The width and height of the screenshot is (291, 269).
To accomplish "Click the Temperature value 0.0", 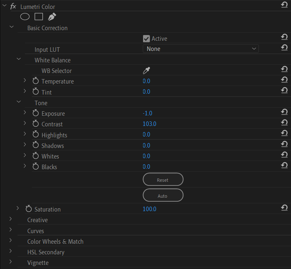I will [x=146, y=81].
